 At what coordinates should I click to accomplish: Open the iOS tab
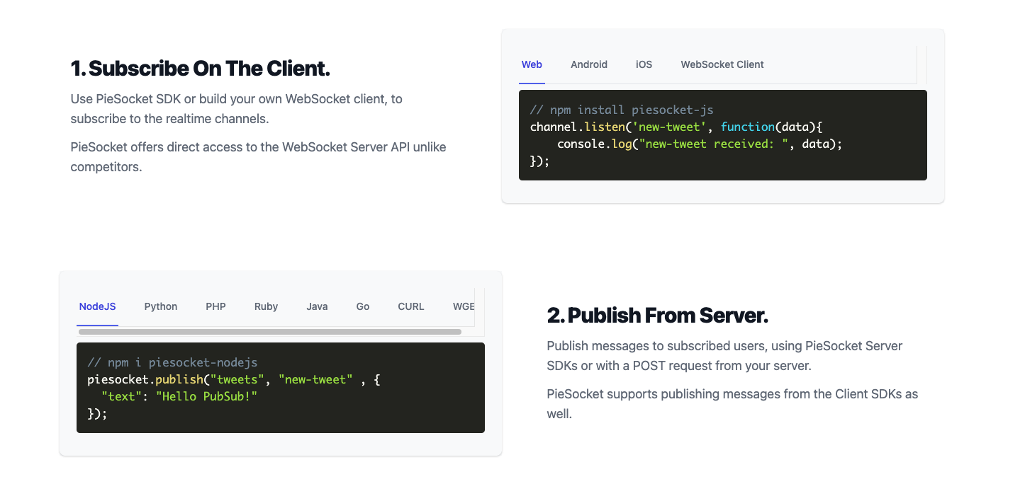point(644,64)
